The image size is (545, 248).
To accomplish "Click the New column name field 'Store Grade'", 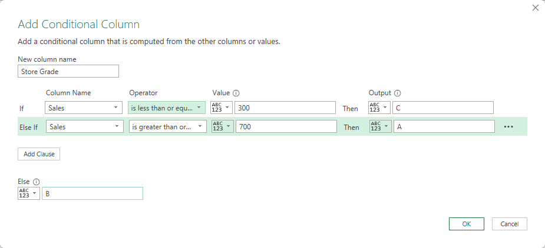I will coord(68,72).
